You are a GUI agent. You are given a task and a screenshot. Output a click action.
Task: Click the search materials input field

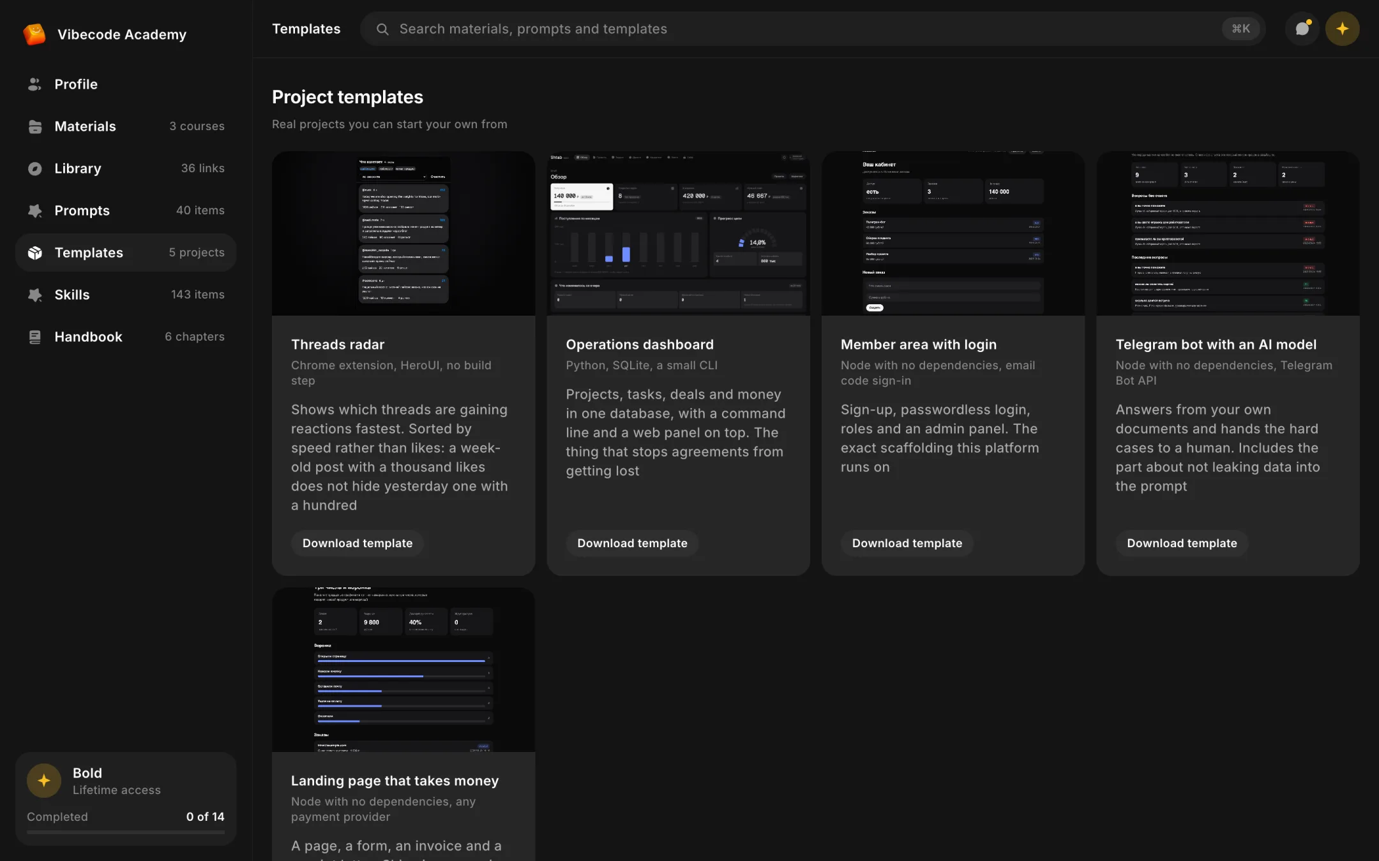click(813, 29)
